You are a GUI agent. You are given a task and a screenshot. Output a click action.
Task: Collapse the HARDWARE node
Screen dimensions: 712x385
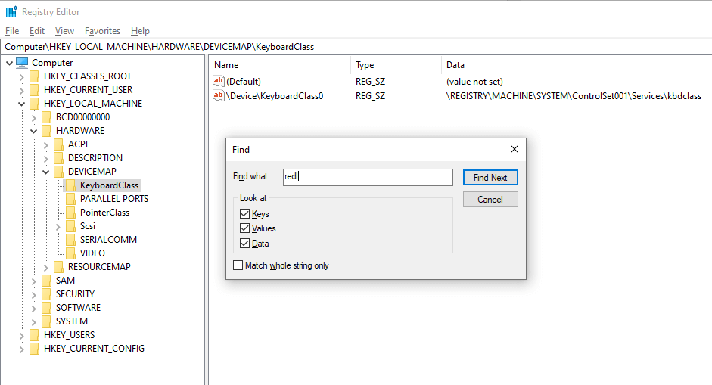tap(33, 131)
